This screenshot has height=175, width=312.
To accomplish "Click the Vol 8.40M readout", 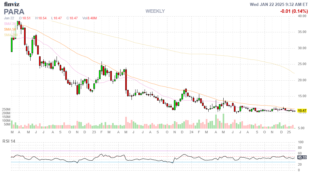I will point(90,18).
